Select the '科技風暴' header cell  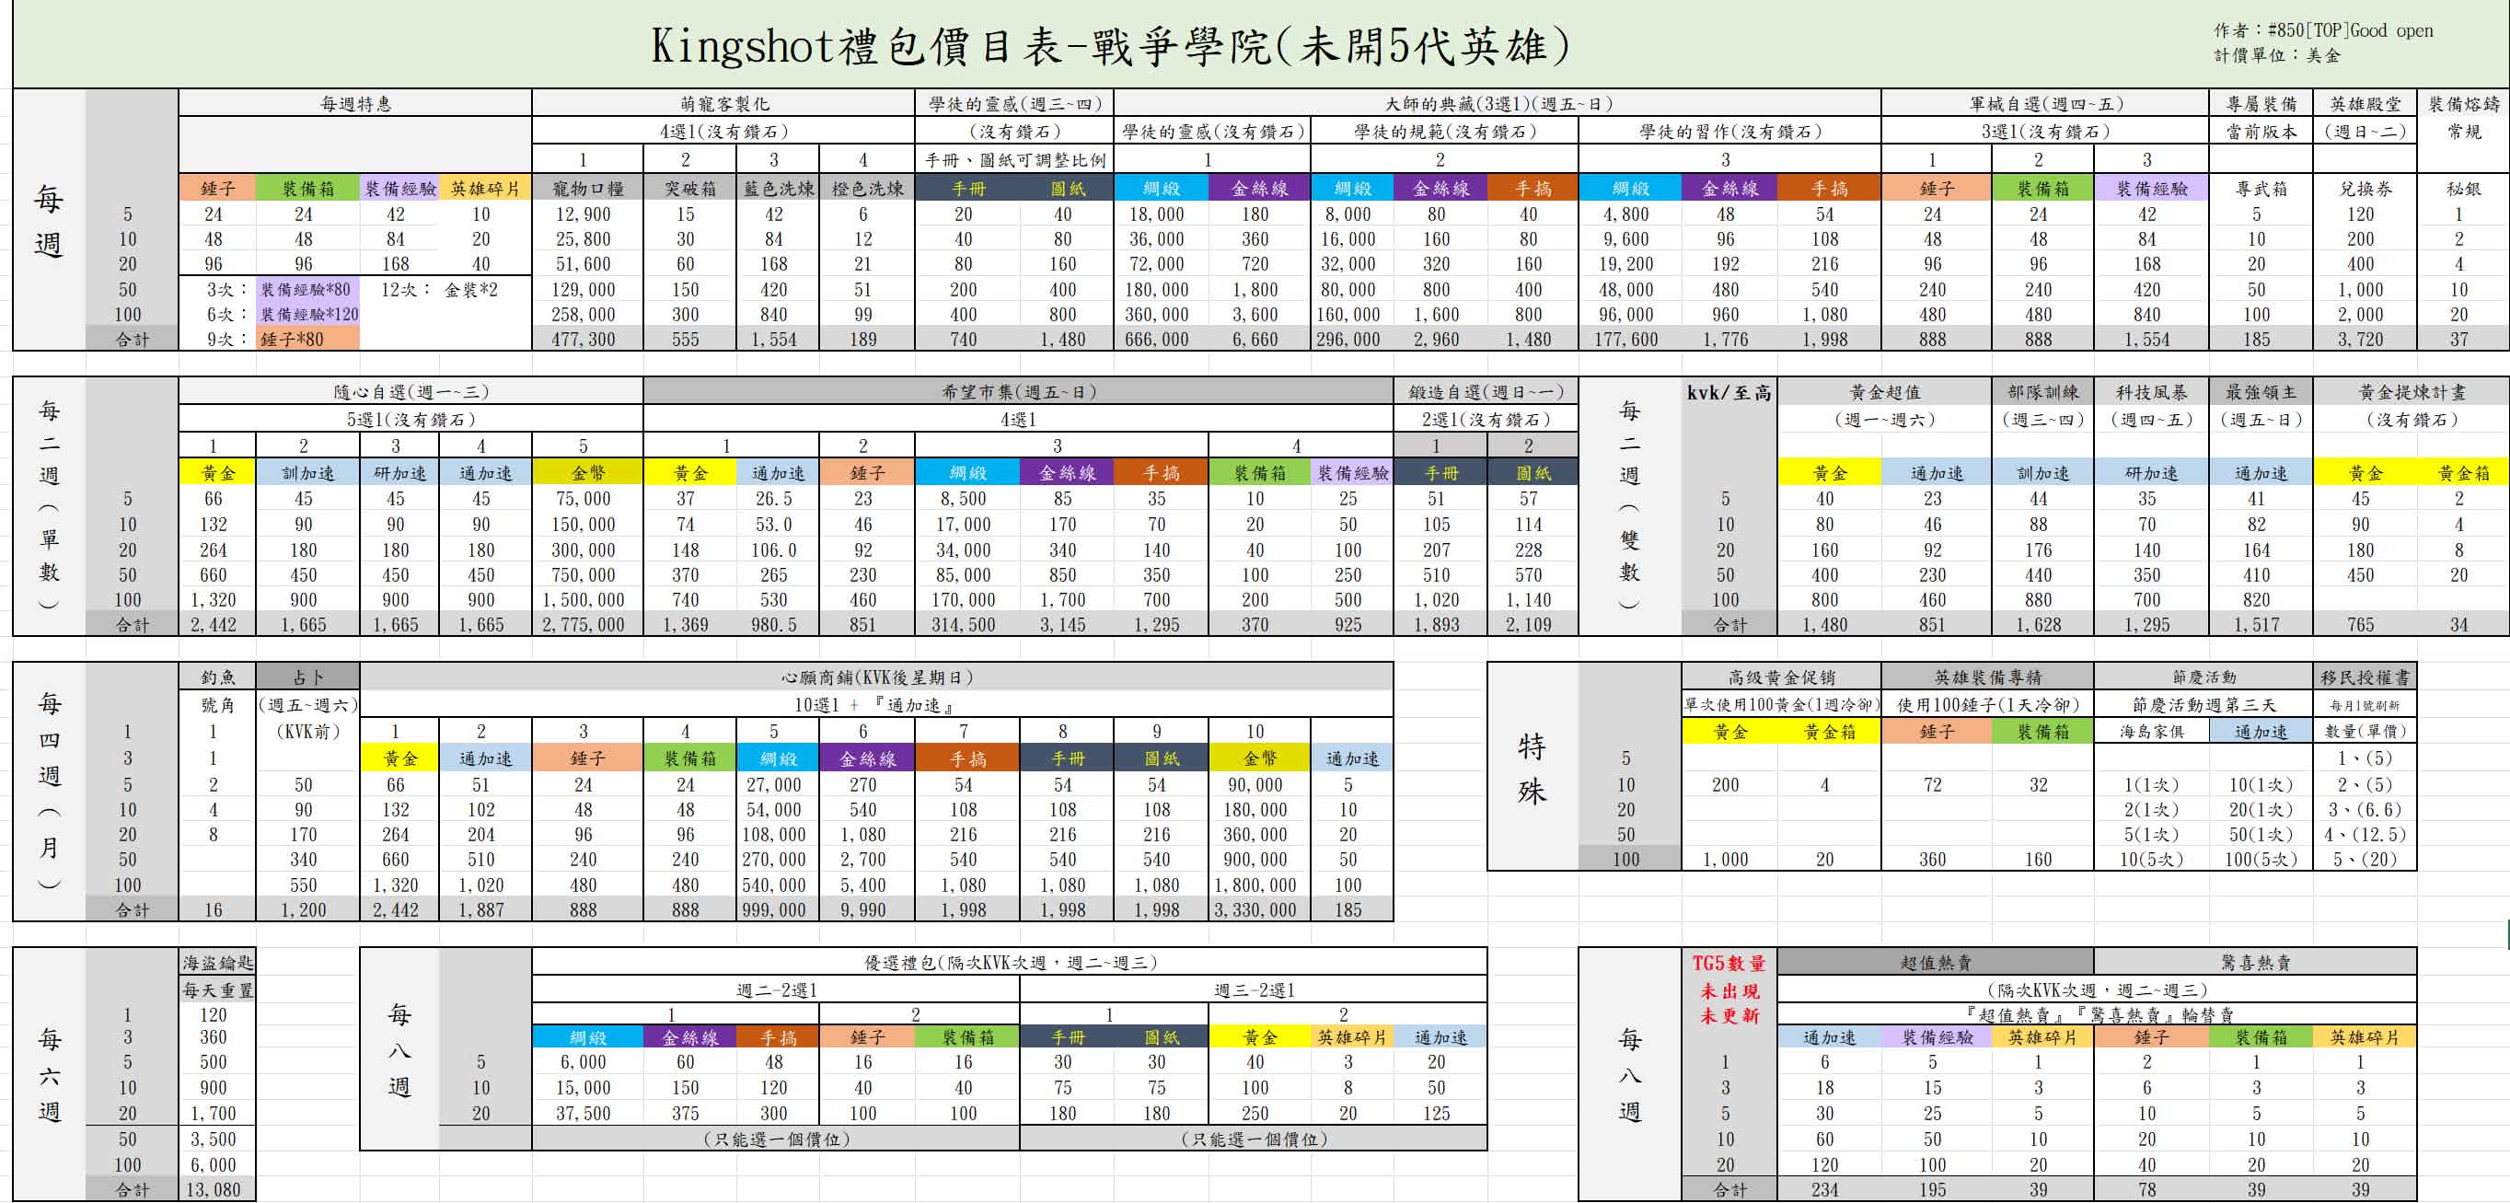tap(2150, 391)
